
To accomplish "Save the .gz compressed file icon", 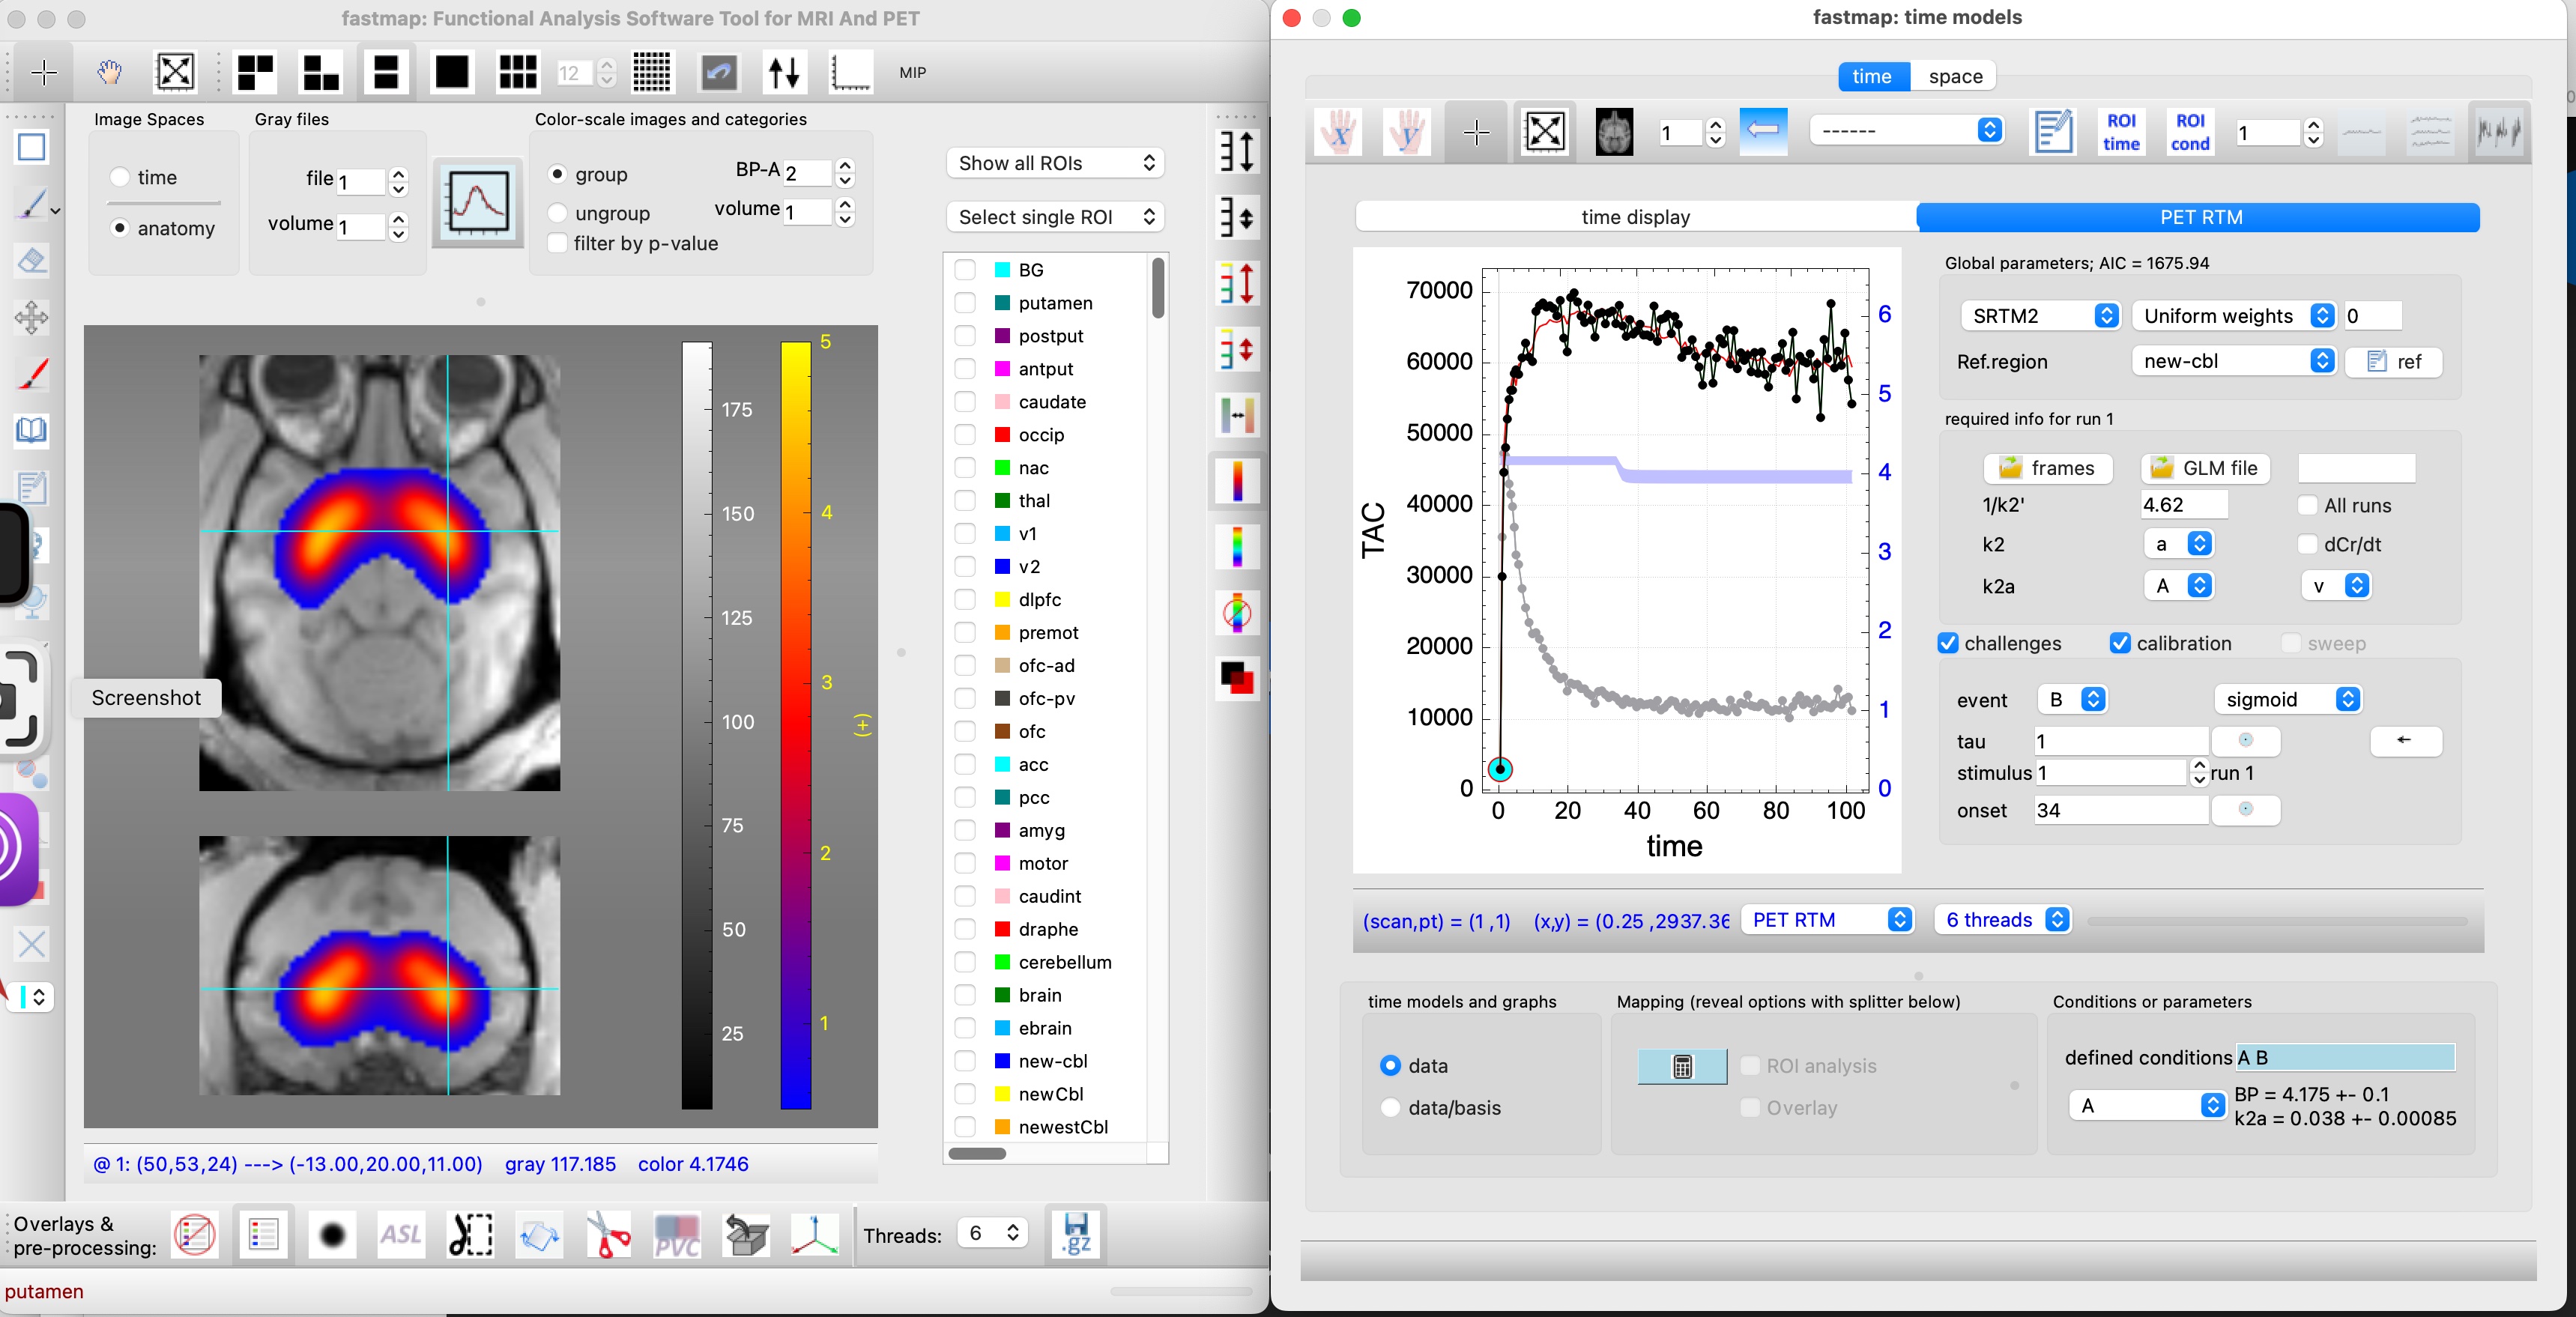I will 1076,1235.
